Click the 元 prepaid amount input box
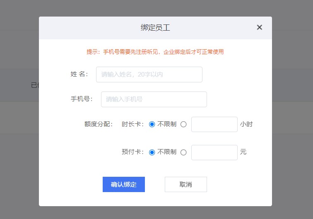Screen dimensions: 313x219 [214, 152]
